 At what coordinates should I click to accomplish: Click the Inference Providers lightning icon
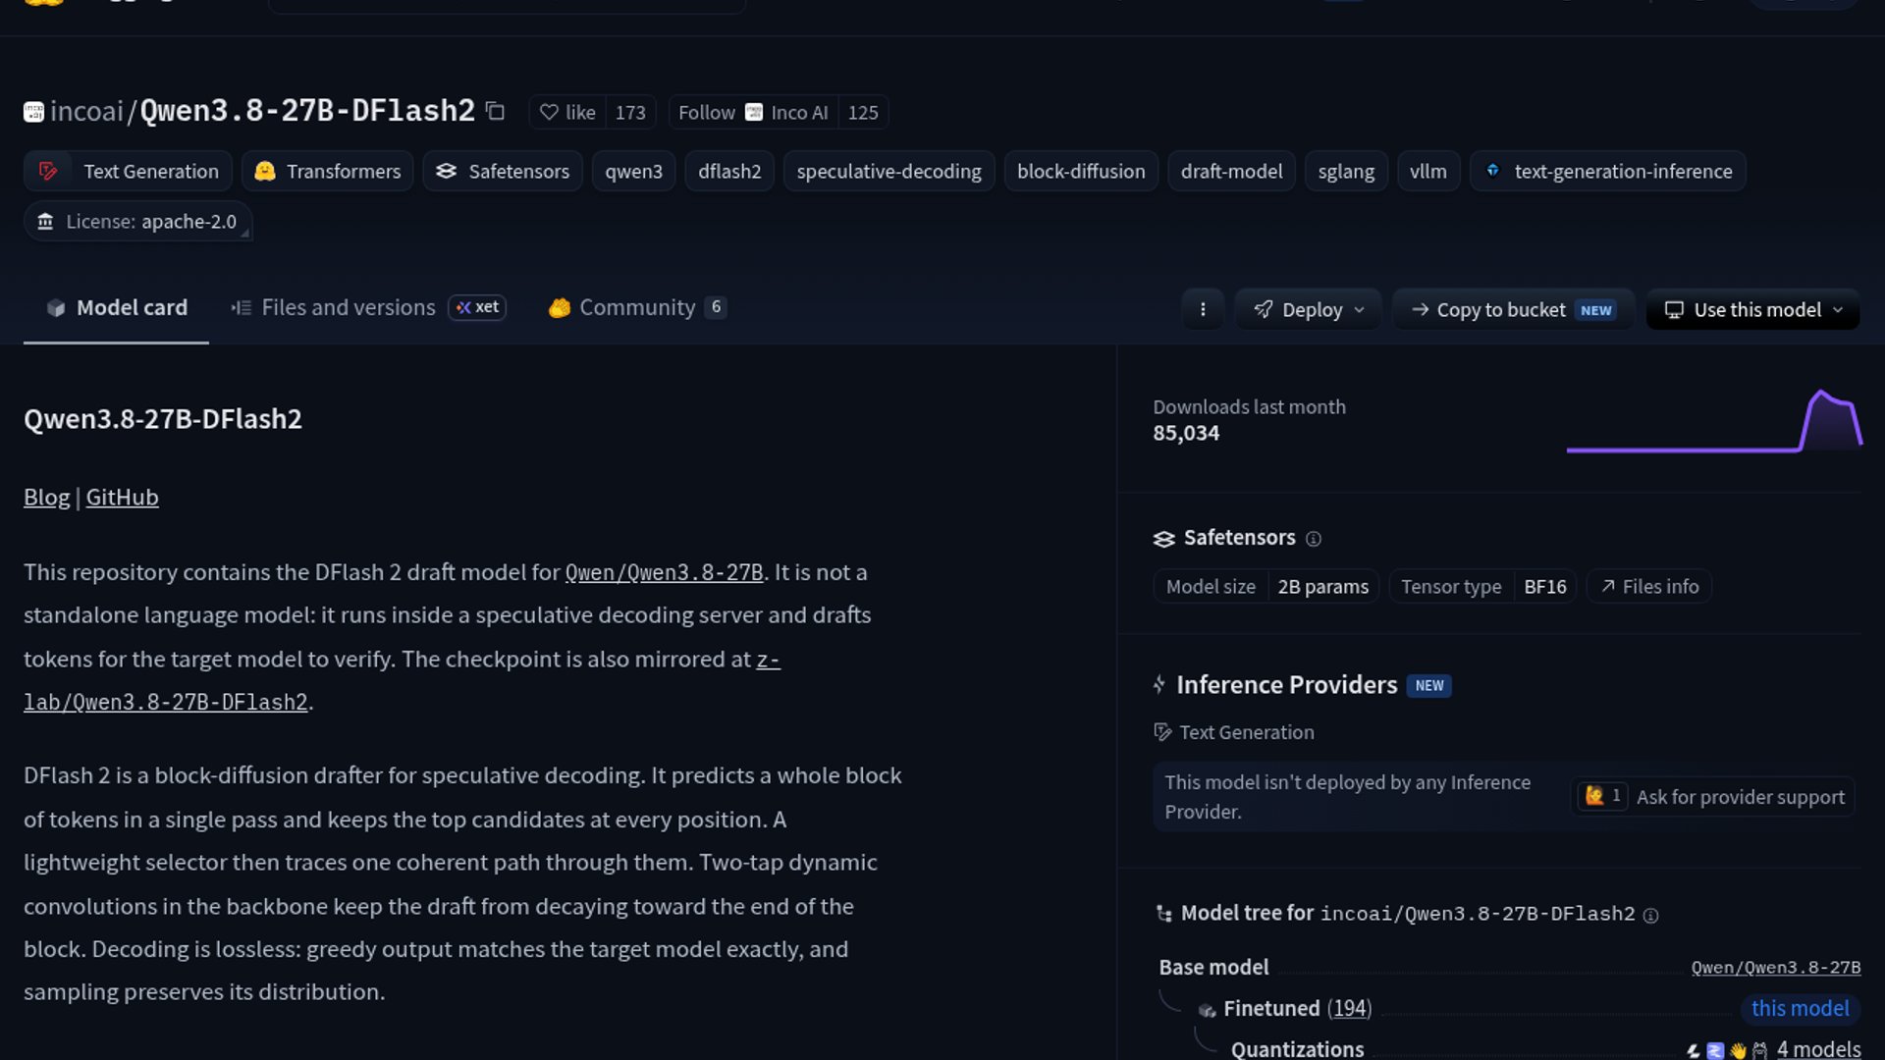click(1159, 685)
